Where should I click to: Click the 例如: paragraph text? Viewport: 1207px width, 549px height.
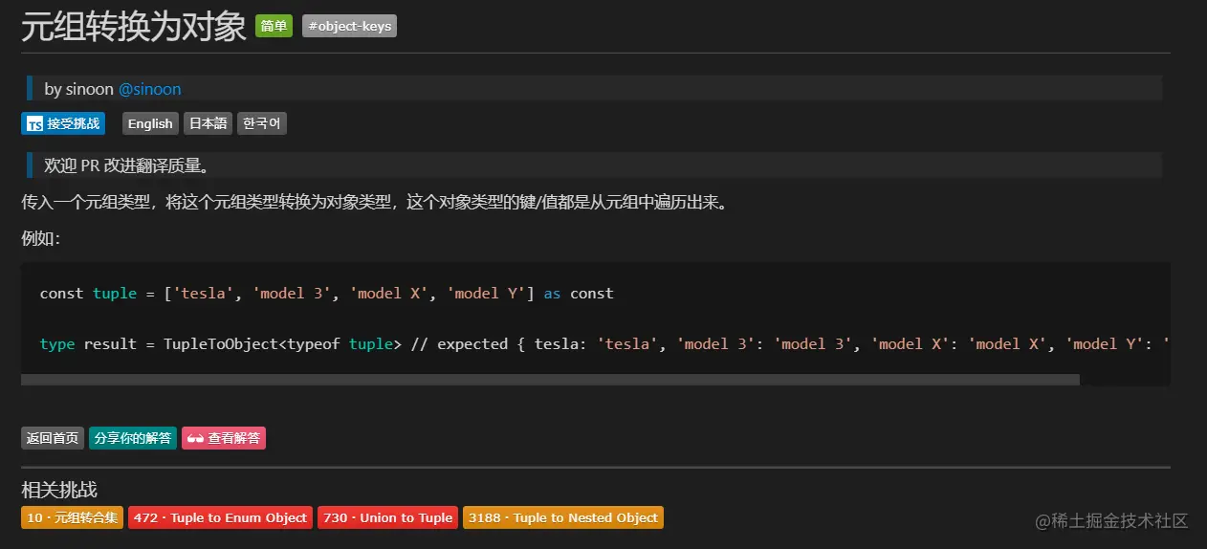41,238
